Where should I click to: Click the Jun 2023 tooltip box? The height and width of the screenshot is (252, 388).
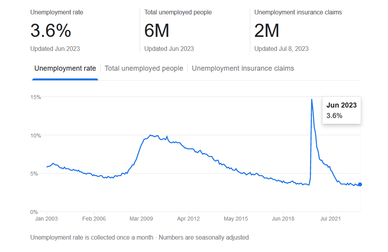tap(341, 110)
